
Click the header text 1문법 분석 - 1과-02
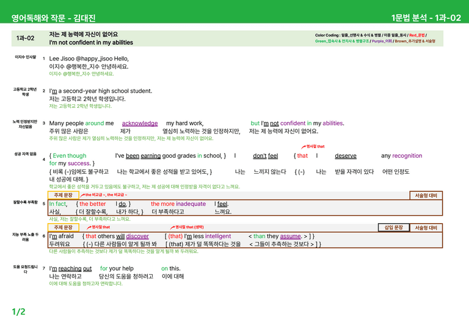426,18
